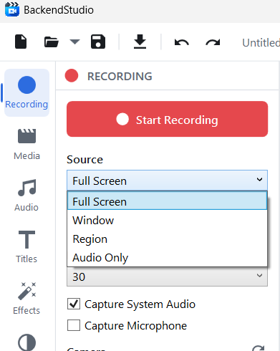This screenshot has width=280, height=351.
Task: Redo the last action
Action: [x=213, y=42]
